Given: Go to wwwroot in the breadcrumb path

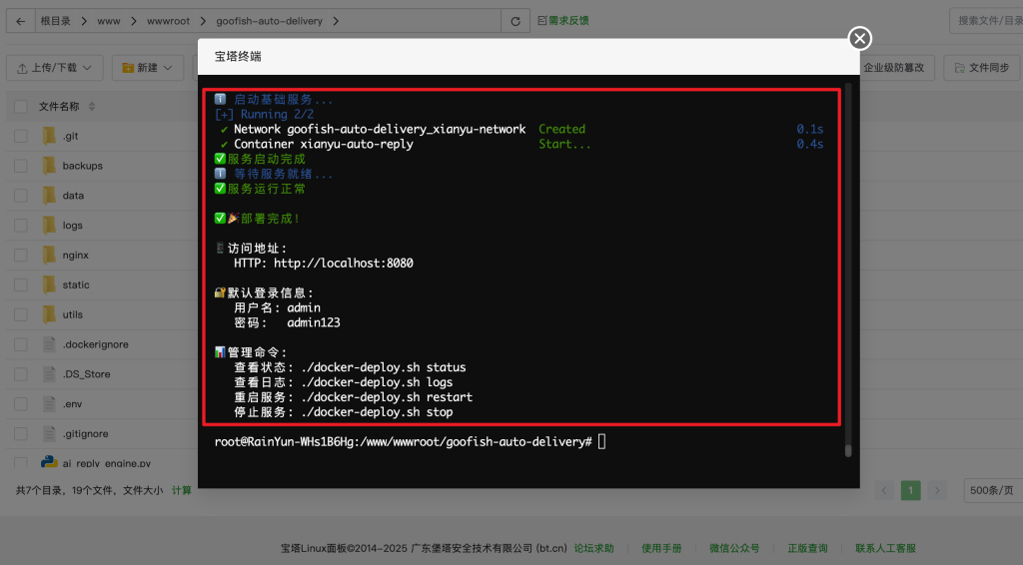Looking at the screenshot, I should (x=167, y=21).
